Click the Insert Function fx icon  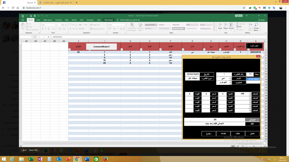[x=48, y=37]
